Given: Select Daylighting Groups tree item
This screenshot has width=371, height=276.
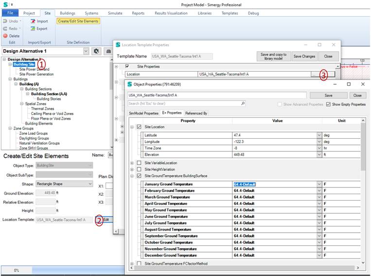Looking at the screenshot, I should (x=34, y=138).
